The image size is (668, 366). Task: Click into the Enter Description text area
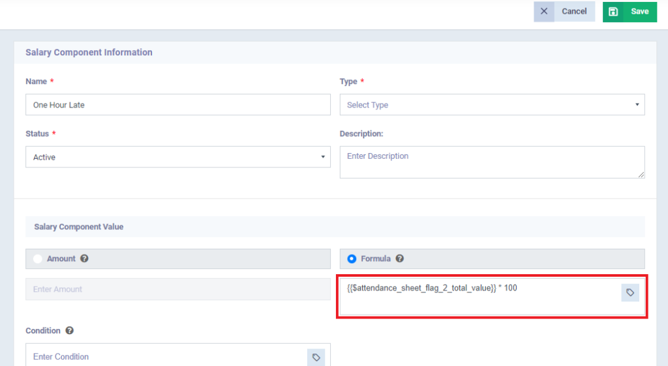click(492, 162)
